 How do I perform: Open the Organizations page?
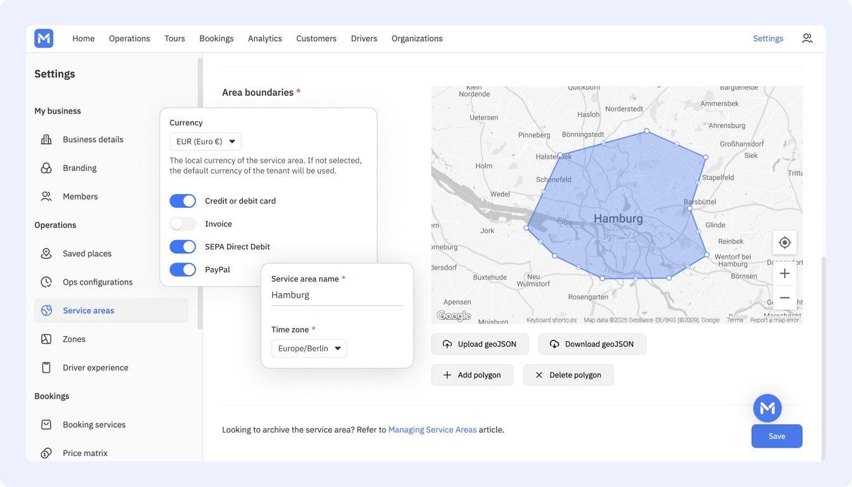point(417,39)
